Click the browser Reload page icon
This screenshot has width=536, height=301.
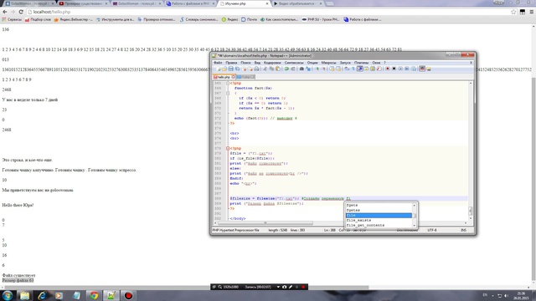tap(21, 12)
